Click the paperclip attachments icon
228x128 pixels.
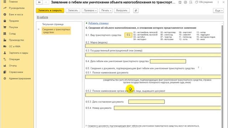[136, 10]
